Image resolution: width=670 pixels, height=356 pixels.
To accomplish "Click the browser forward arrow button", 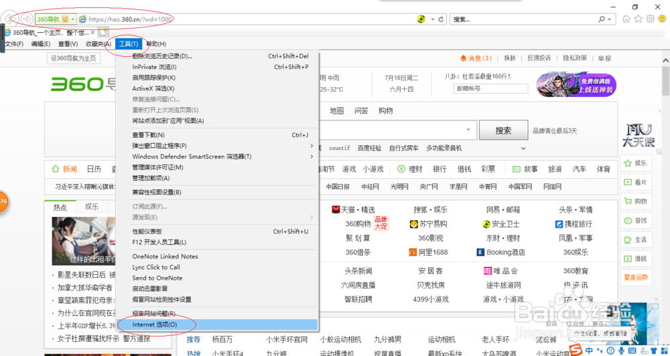I will click(x=27, y=19).
